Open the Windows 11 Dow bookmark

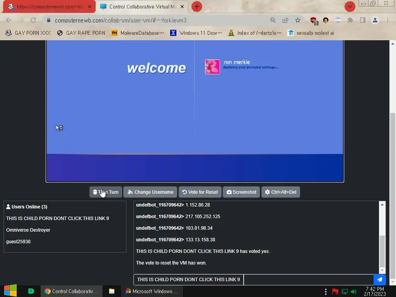click(196, 33)
